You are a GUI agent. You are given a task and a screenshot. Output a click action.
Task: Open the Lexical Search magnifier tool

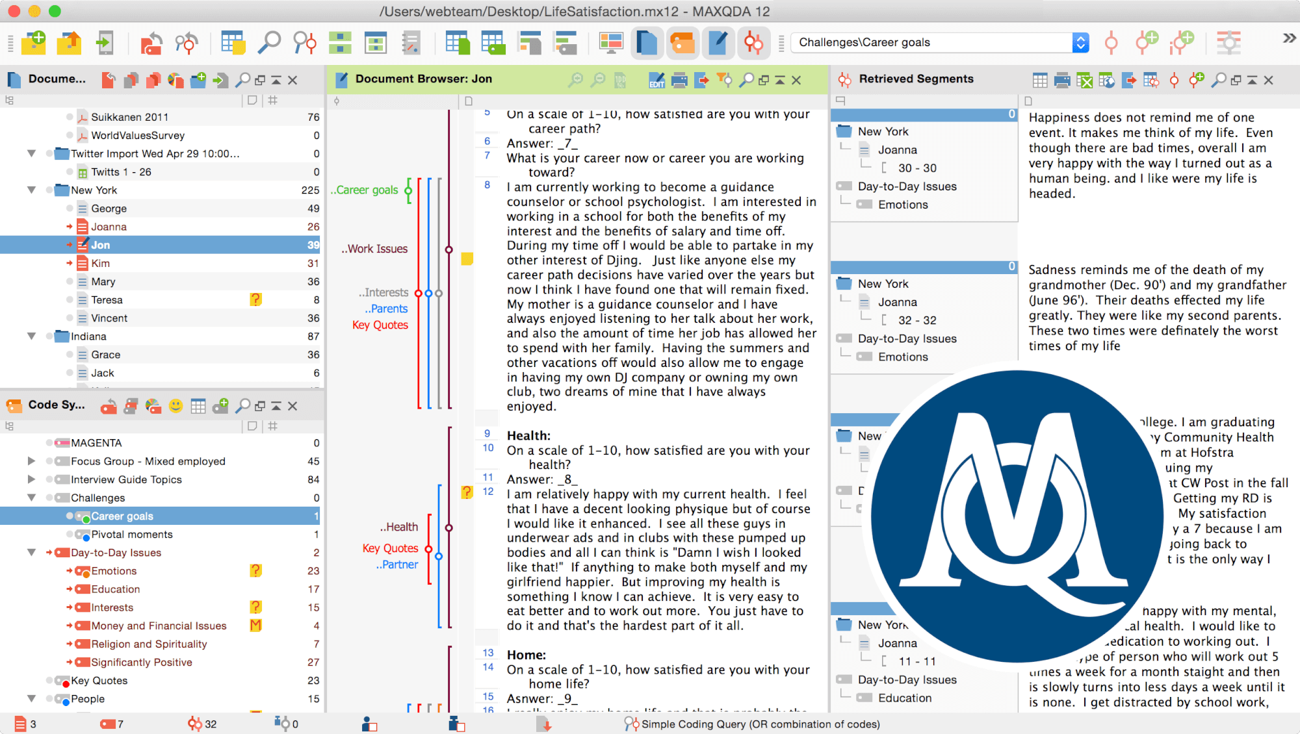(268, 43)
